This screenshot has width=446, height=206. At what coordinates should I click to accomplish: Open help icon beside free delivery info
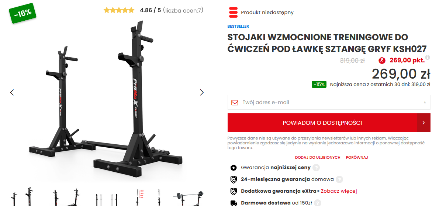pos(317,203)
